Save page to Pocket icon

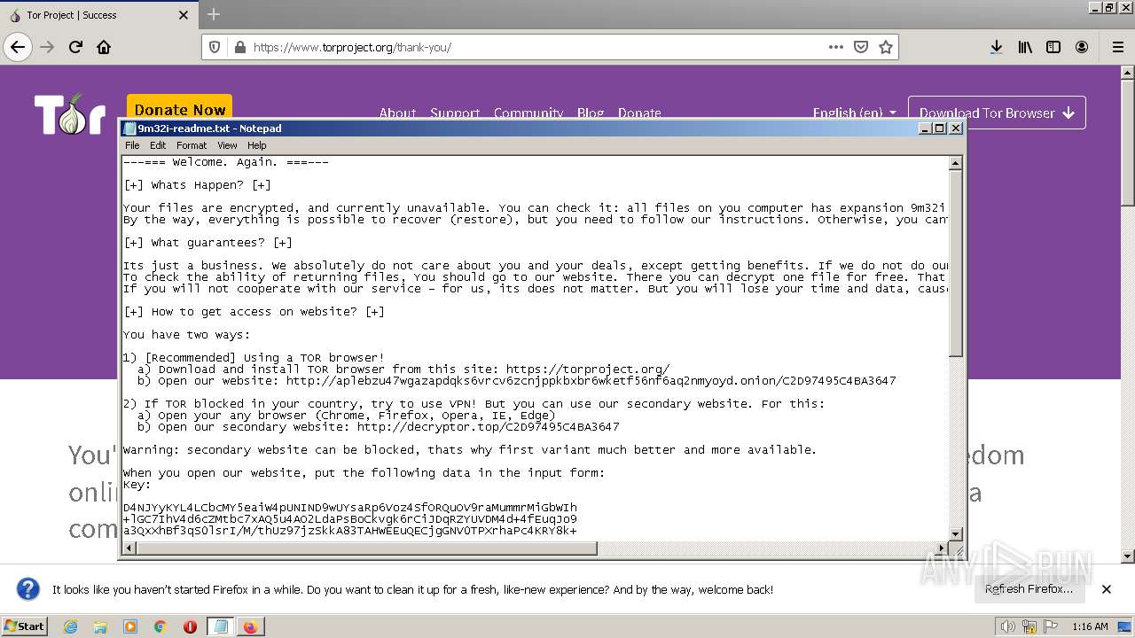[860, 47]
